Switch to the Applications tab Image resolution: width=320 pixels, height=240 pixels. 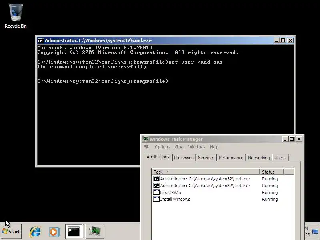click(x=158, y=157)
